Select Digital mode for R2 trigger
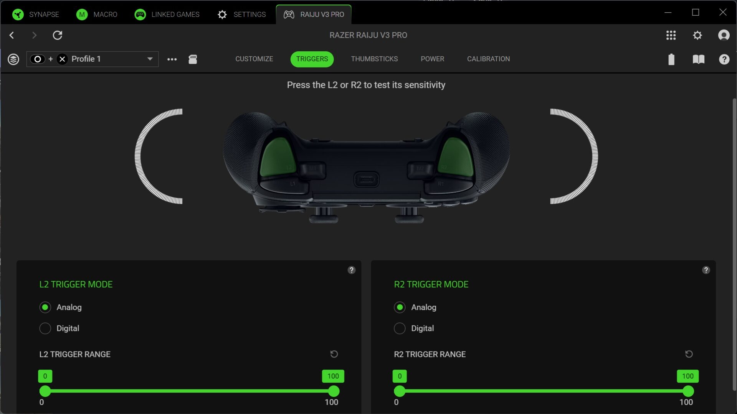 400,328
